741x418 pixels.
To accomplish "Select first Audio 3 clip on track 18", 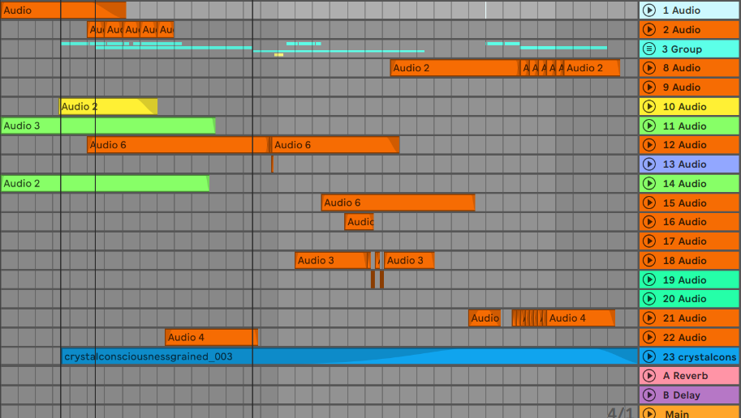I will 332,260.
